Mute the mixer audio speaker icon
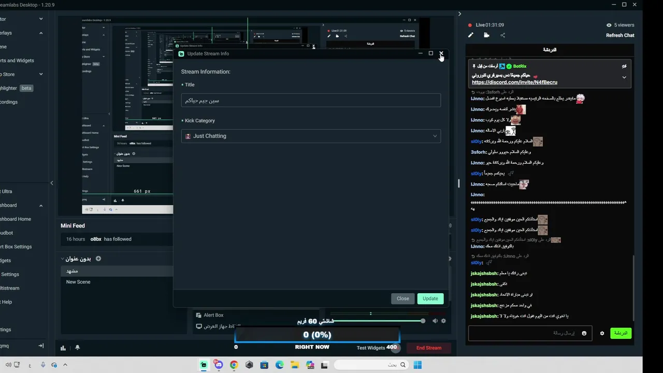 pyautogui.click(x=435, y=321)
